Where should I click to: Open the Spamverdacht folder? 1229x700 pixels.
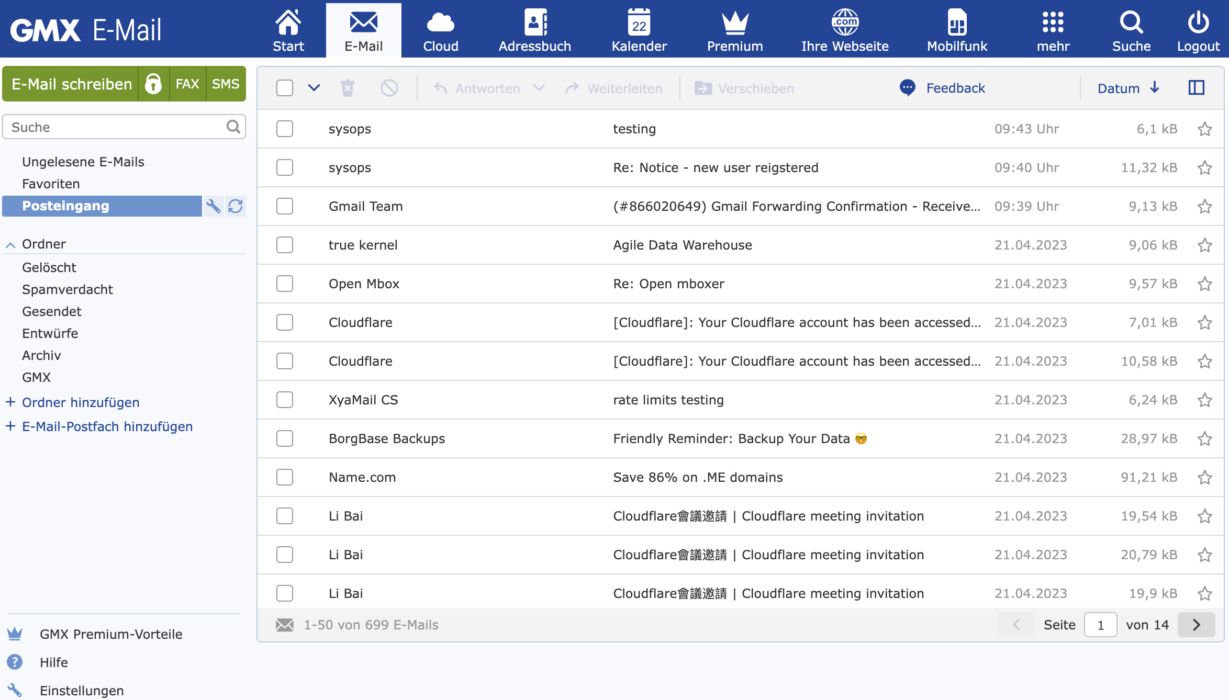tap(68, 289)
